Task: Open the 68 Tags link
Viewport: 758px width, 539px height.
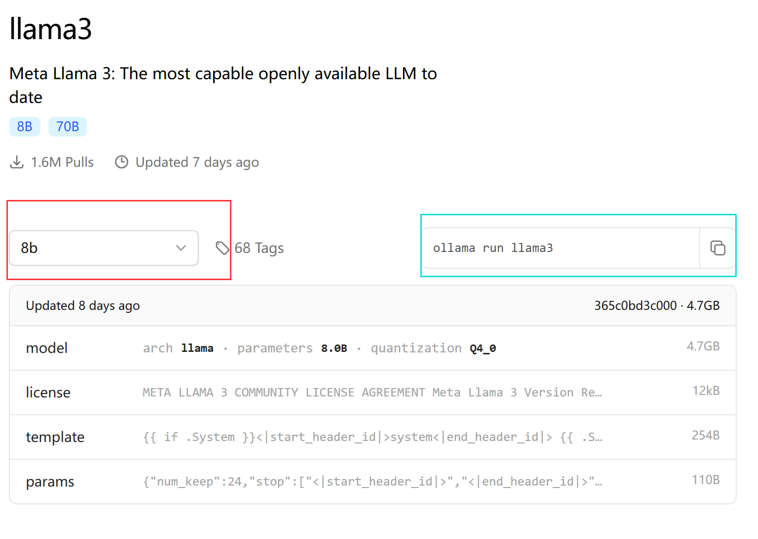Action: click(x=259, y=248)
